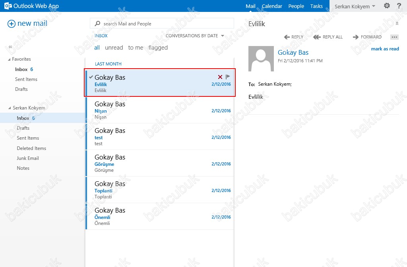Open the settings gear icon
407x267 pixels.
(387, 6)
